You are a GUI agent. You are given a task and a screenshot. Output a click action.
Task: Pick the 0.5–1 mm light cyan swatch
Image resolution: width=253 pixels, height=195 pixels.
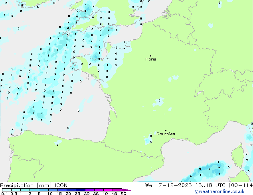pos(16,190)
